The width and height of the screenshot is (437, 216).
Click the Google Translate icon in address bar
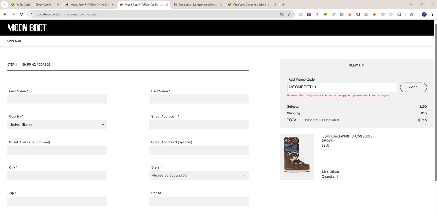[x=282, y=14]
